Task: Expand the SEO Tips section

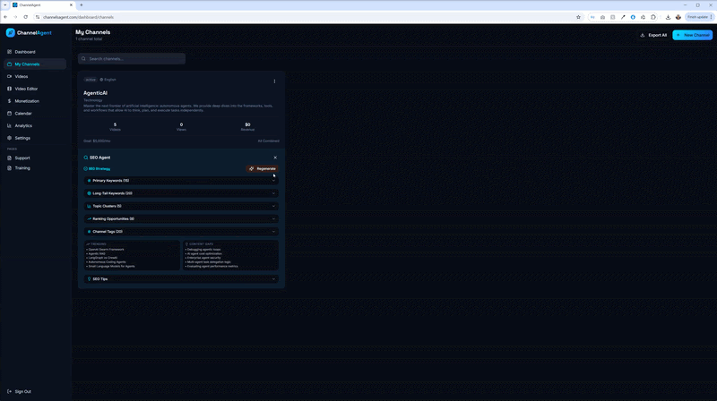Action: (181, 279)
